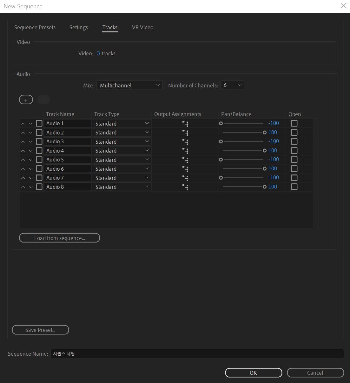This screenshot has width=350, height=383.
Task: Move Audio 1 track up arrow
Action: (23, 124)
